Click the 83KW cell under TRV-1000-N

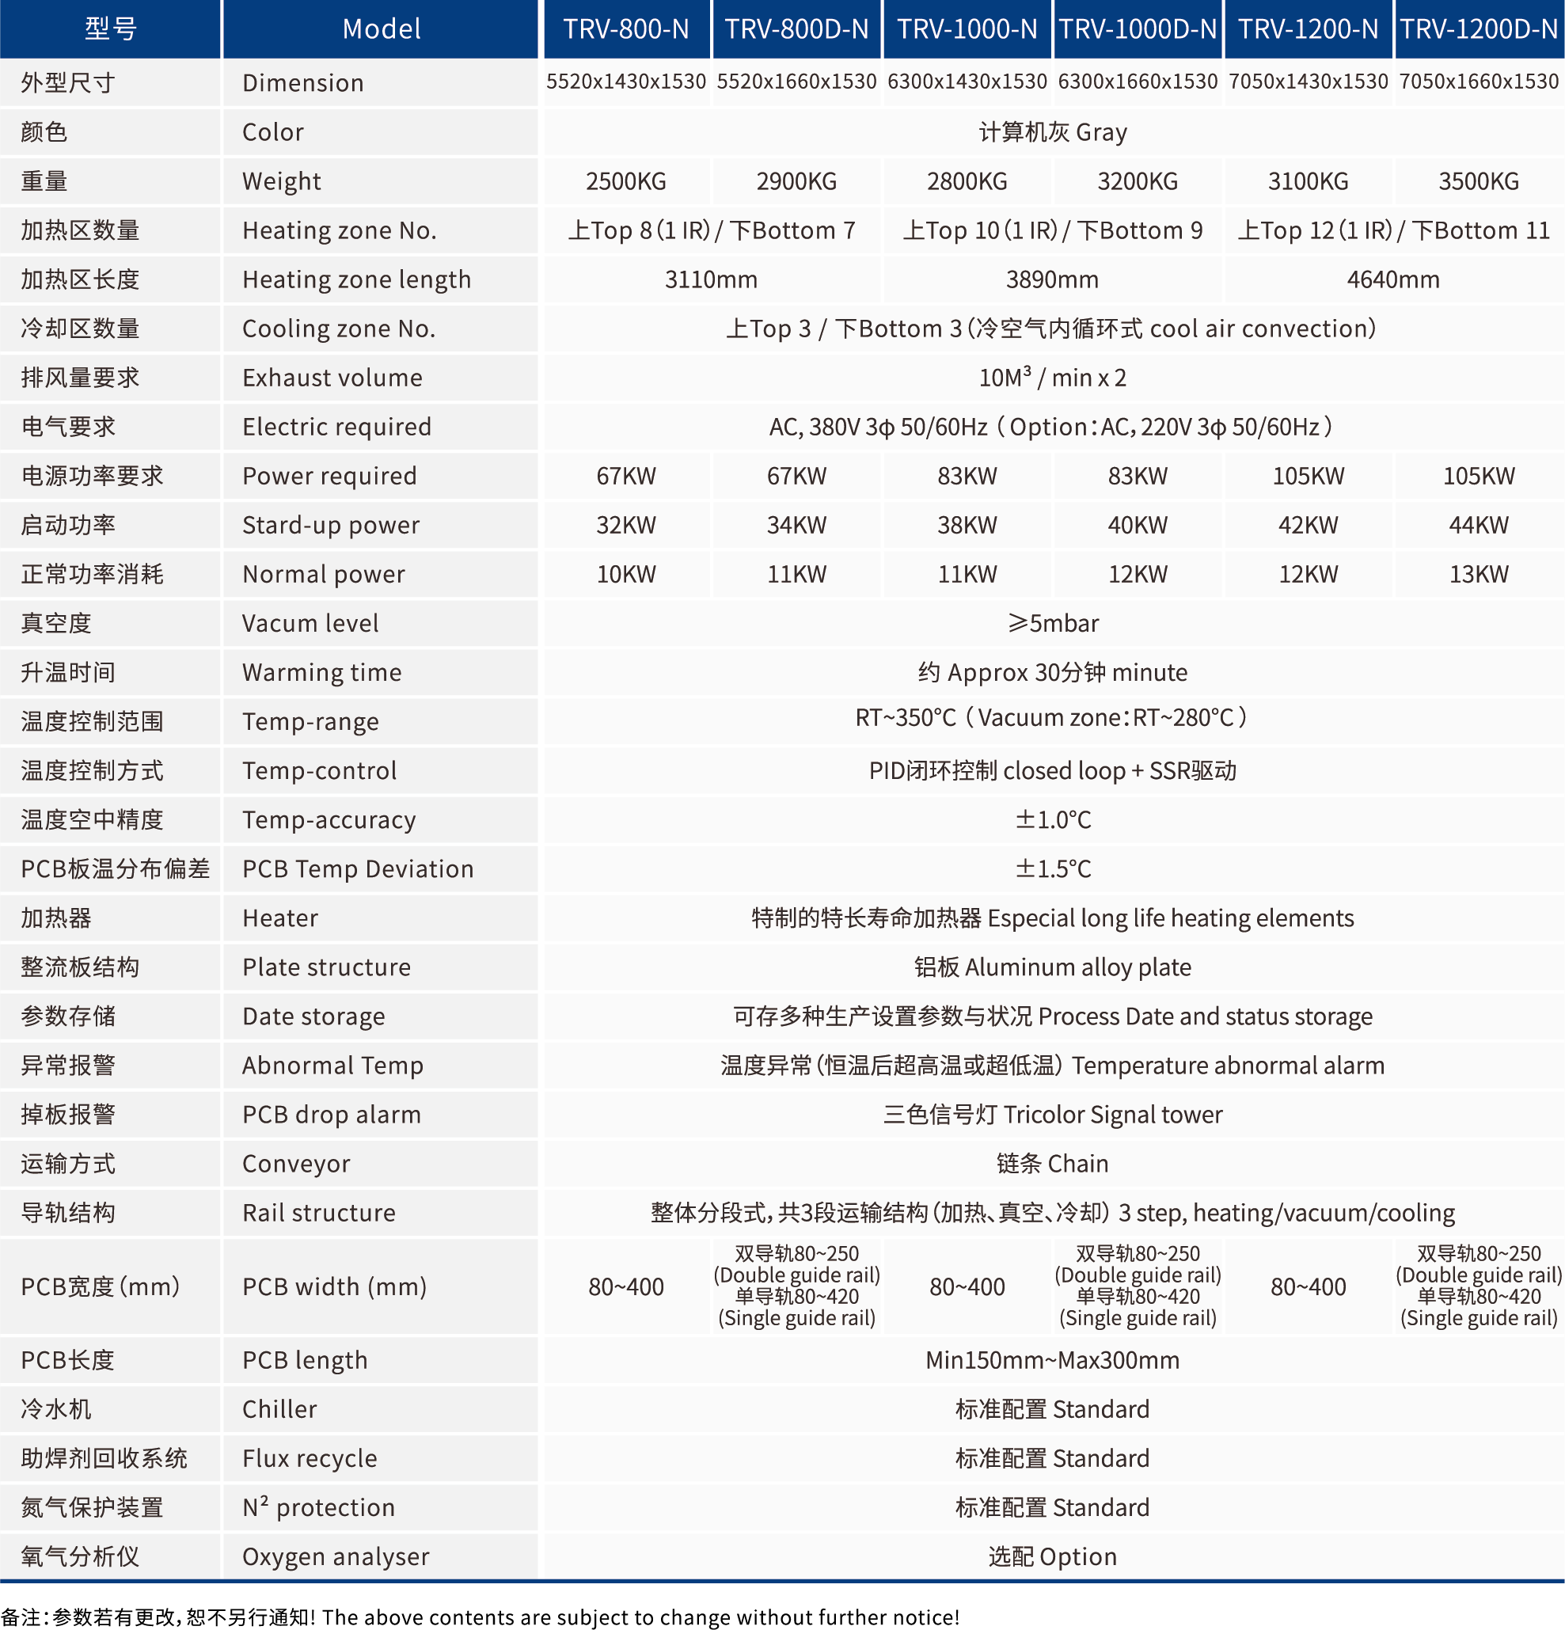click(x=967, y=476)
